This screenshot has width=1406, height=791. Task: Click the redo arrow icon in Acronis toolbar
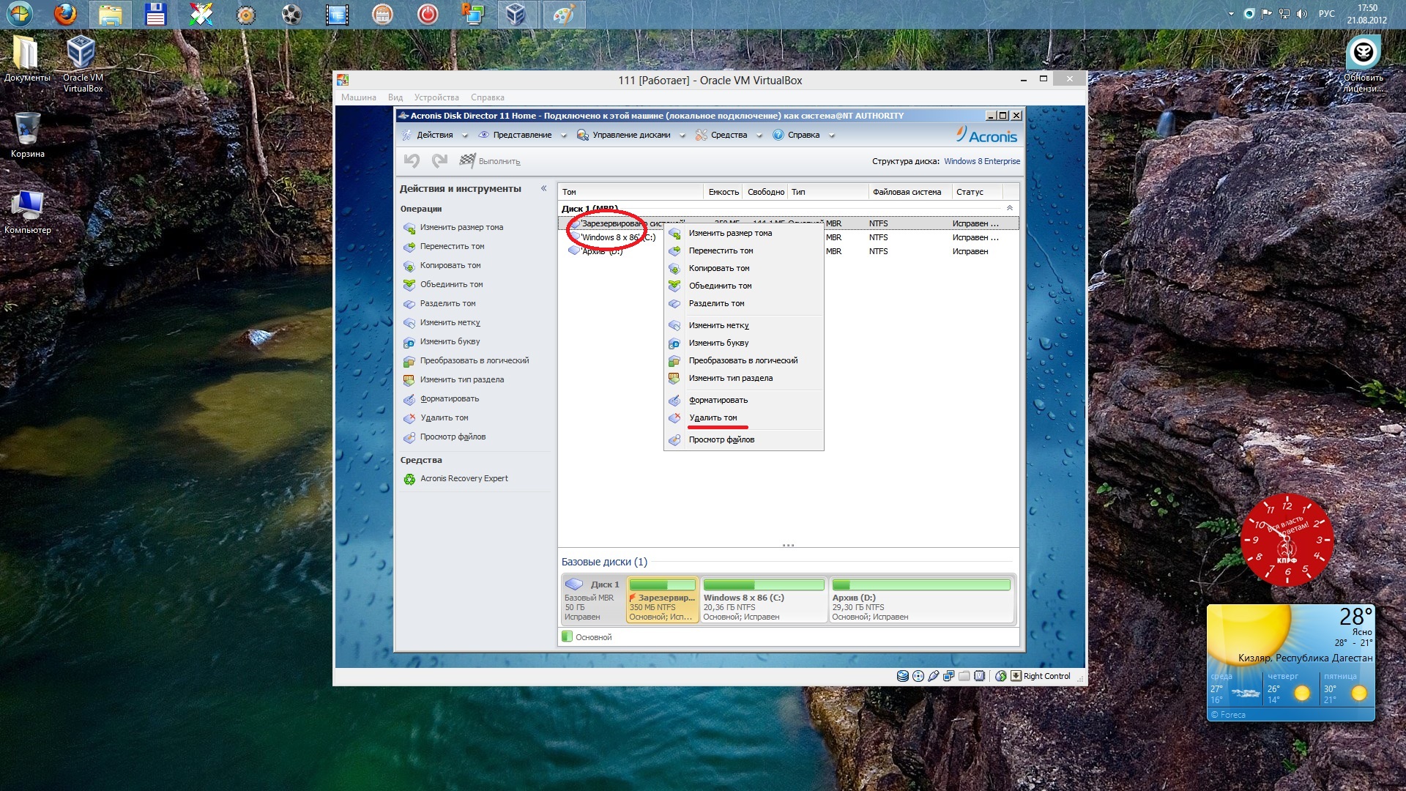coord(439,160)
